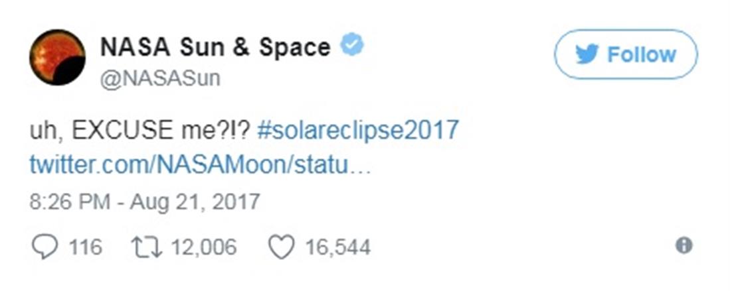The width and height of the screenshot is (730, 291).
Task: Click the 12,006 retweets count
Action: 203,248
